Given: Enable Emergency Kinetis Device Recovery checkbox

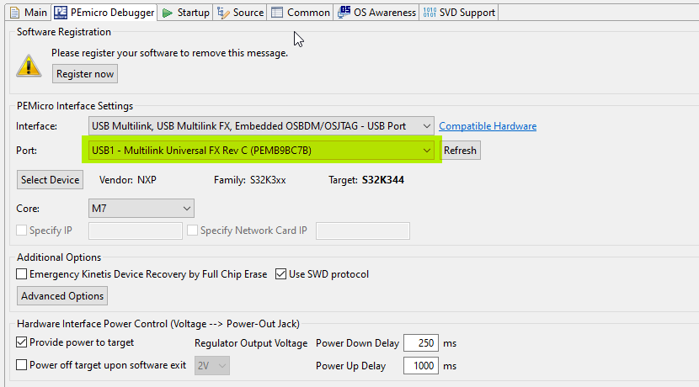Looking at the screenshot, I should (x=21, y=274).
